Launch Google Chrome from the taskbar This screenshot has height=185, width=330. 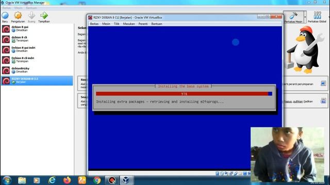coord(97,180)
